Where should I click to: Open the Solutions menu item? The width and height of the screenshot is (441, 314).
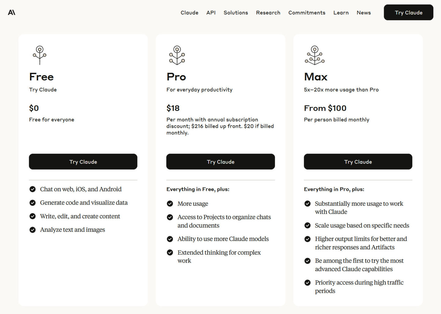[x=236, y=13]
